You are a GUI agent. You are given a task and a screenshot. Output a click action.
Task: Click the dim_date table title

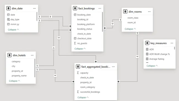click(x=17, y=8)
